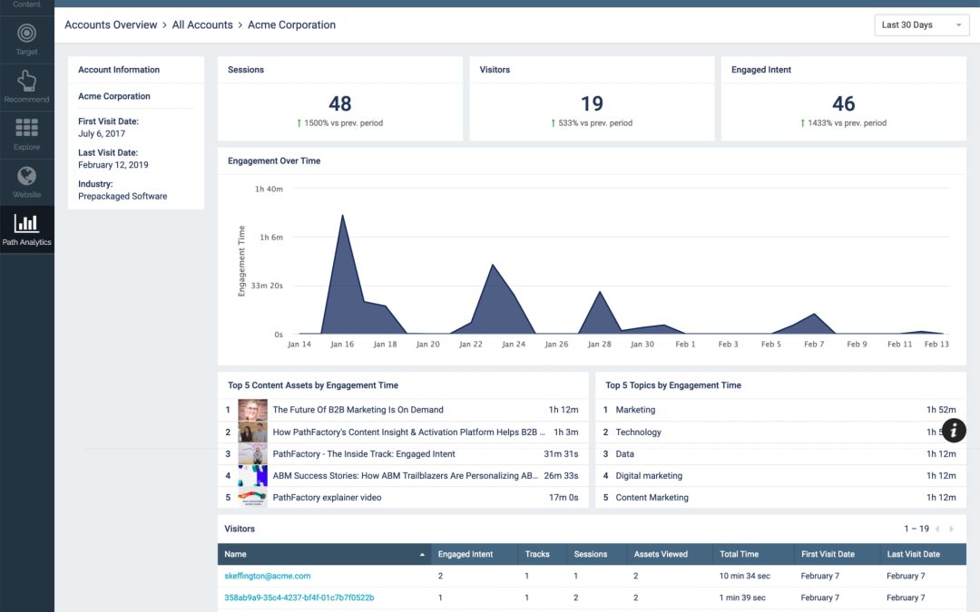Sort by First Visit Date column
This screenshot has height=612, width=980.
pyautogui.click(x=828, y=555)
